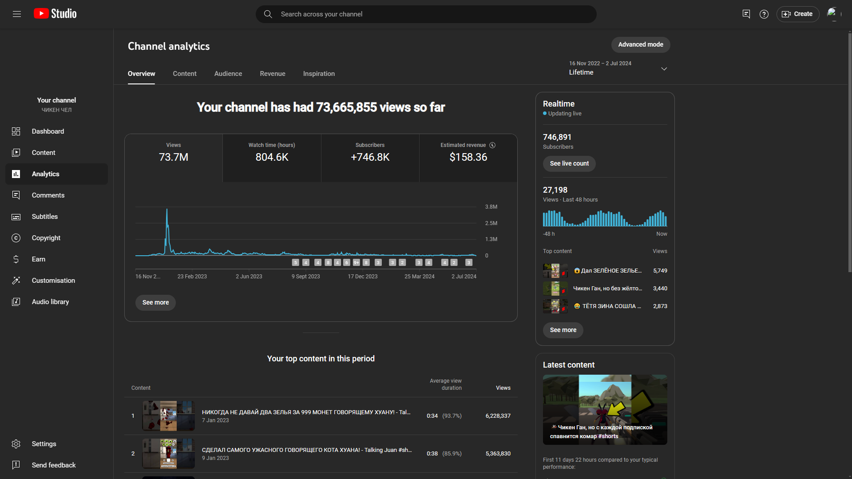
Task: Click the Advanced mode button
Action: coord(640,45)
